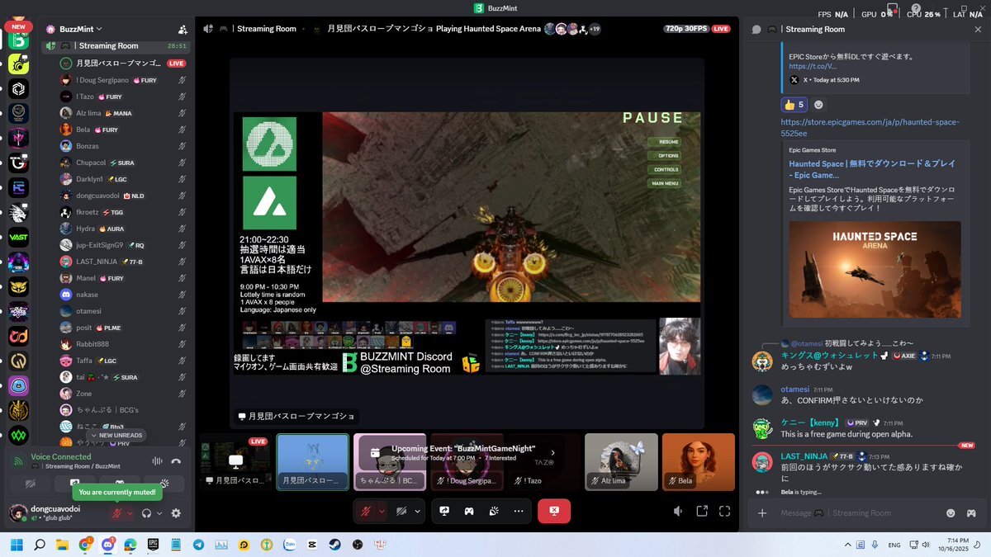Screen dimensions: 991x557
Task: Expand microphone options arrow in call bar
Action: [x=382, y=511]
